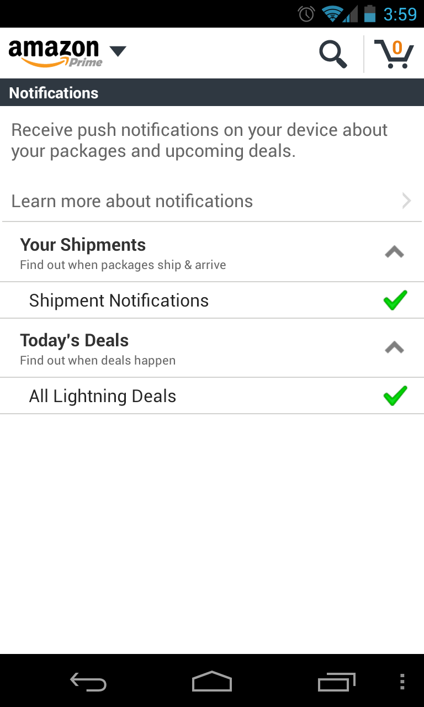Tap the Your Shipments heading

pos(83,245)
